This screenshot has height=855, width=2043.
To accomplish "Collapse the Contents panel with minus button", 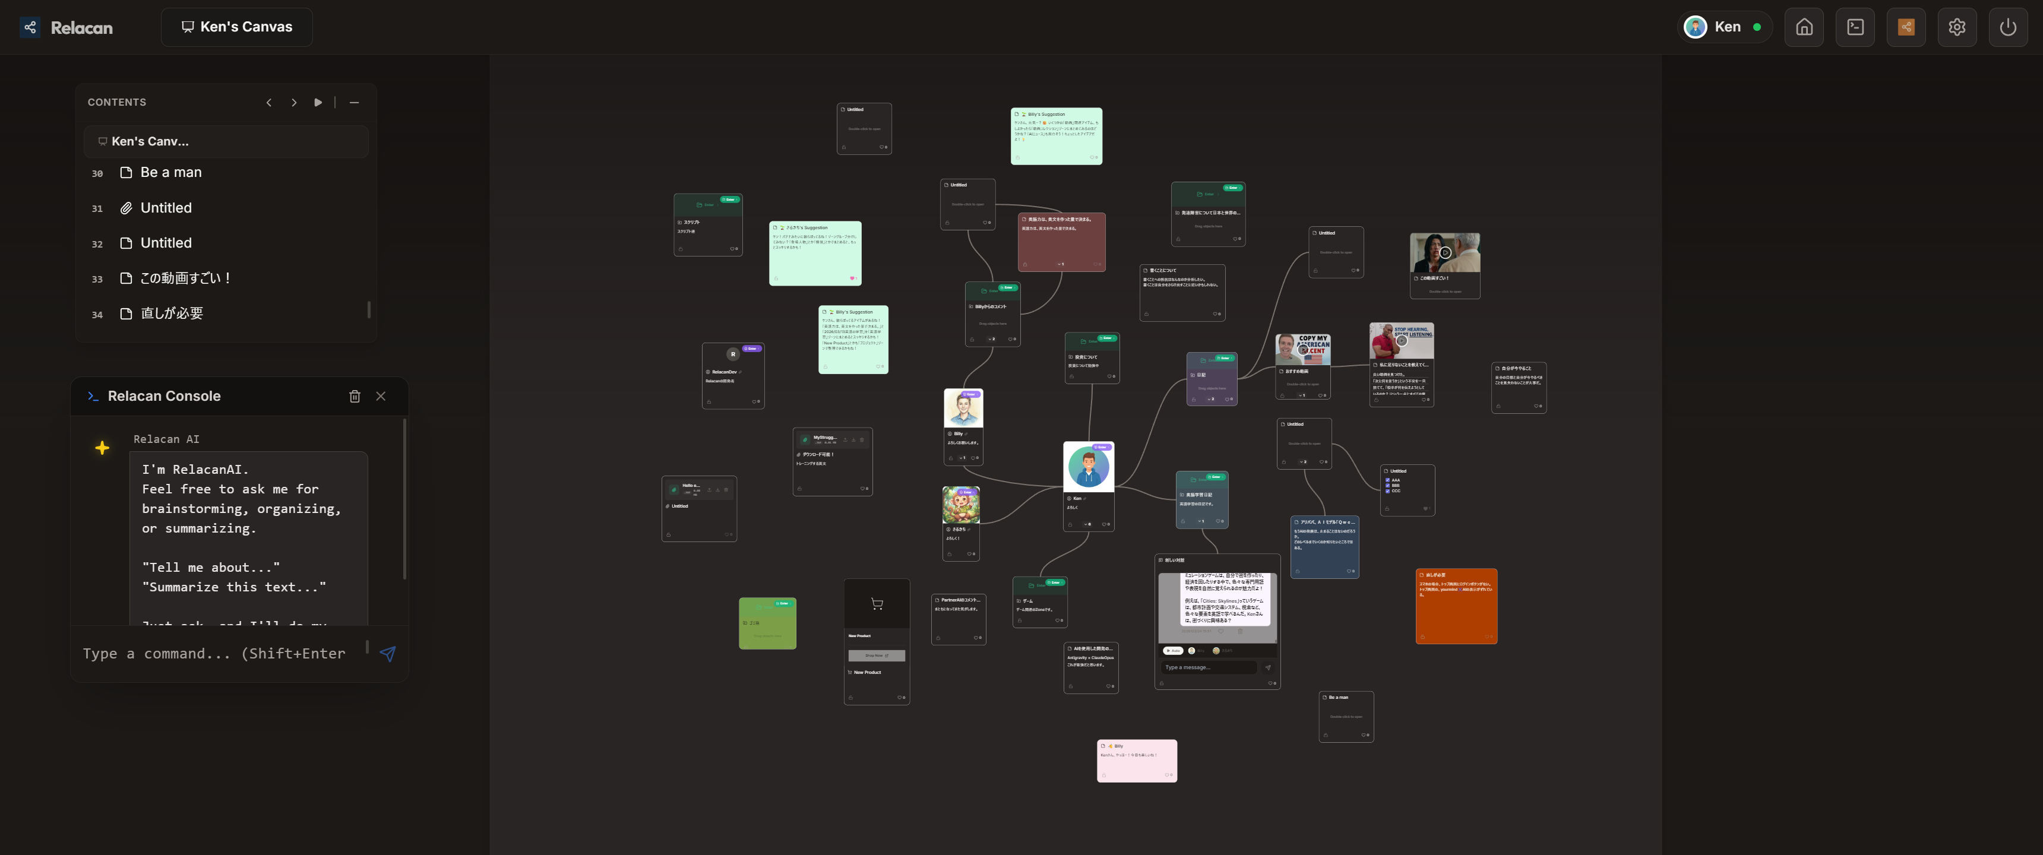I will pos(354,102).
